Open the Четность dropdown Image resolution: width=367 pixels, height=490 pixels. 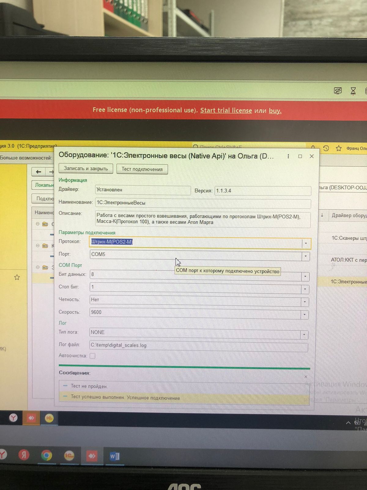point(305,302)
